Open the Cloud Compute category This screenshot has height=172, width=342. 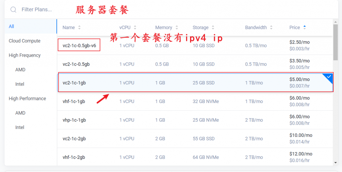pyautogui.click(x=24, y=41)
